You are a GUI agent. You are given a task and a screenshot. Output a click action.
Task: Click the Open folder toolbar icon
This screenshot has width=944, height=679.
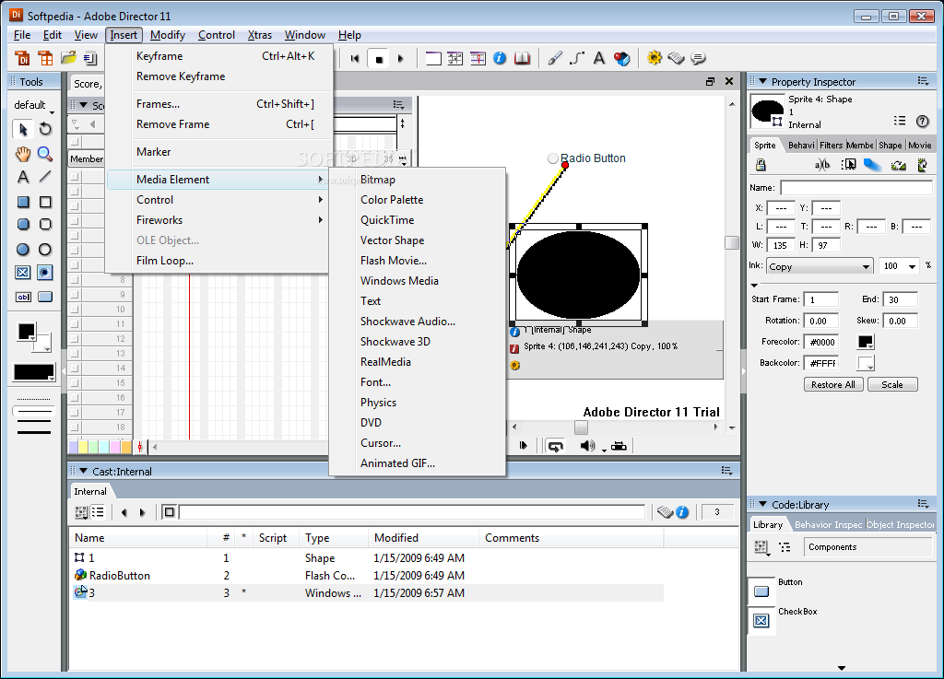coord(68,58)
